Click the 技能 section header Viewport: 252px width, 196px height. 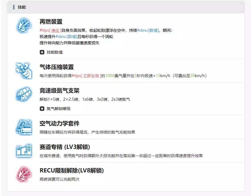[22, 7]
